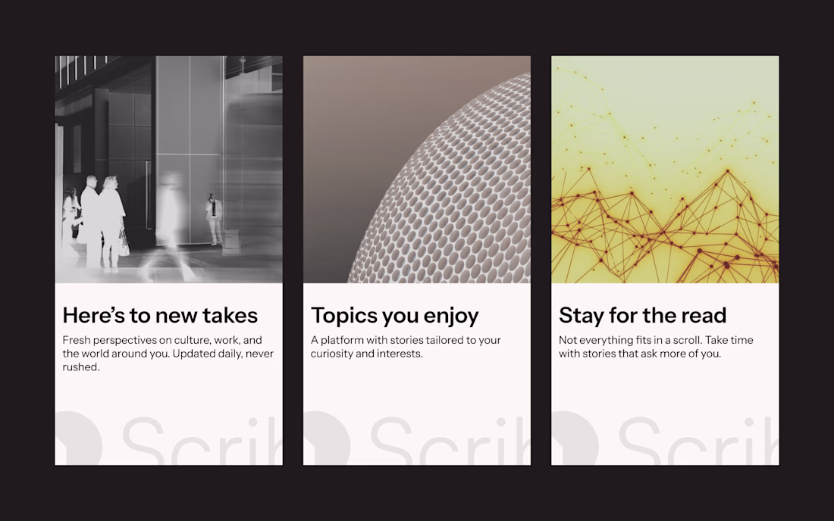Select the 'Fresh perspectives on culture' description
This screenshot has height=521, width=834.
168,354
